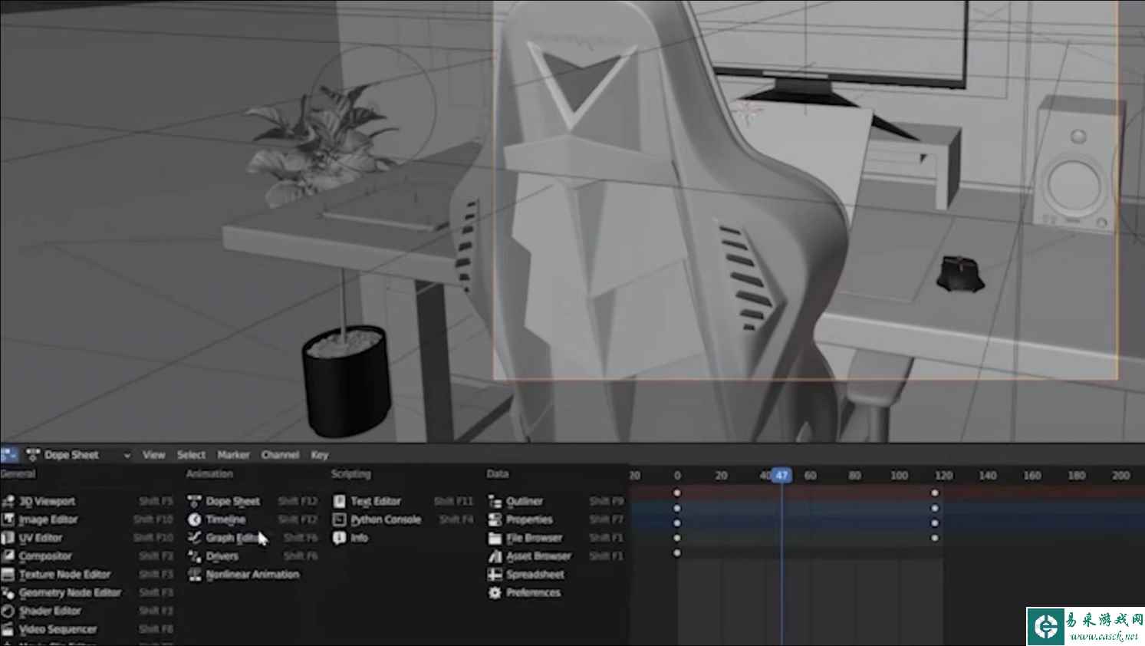
Task: Open the Timeline editor
Action: point(225,520)
